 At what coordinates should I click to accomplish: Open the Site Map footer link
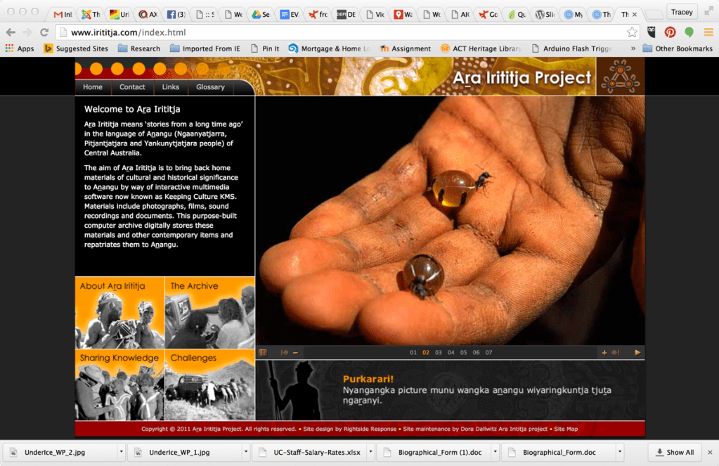[x=566, y=429]
